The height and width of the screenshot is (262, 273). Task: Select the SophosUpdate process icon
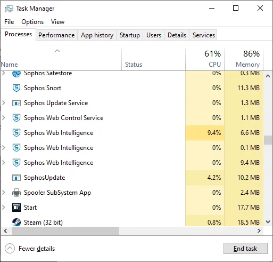pos(16,178)
